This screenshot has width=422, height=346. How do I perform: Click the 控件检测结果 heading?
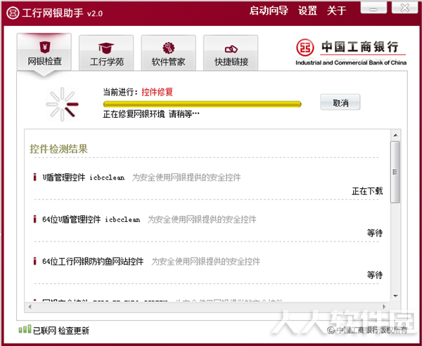58,149
